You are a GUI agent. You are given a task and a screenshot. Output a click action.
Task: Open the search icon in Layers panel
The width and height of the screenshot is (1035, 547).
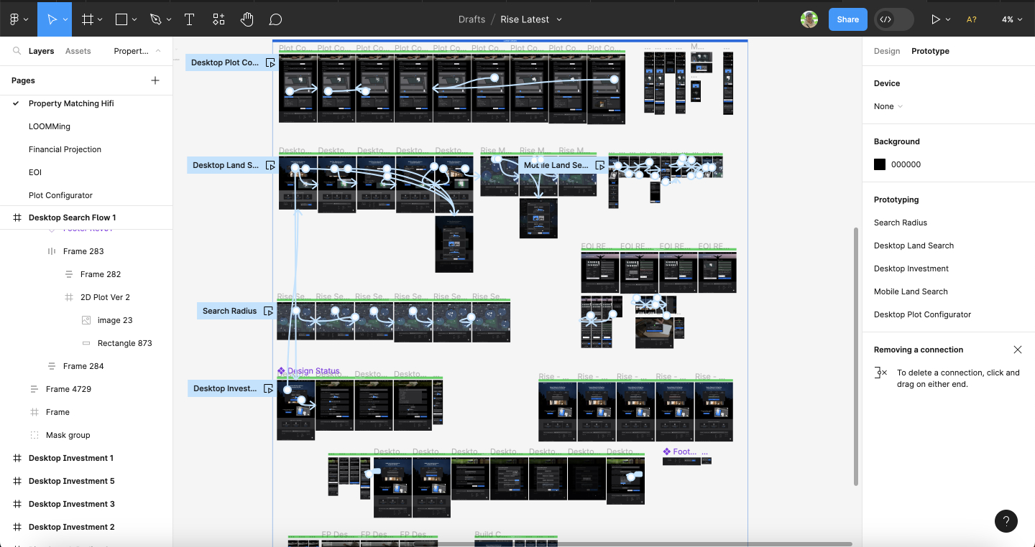click(17, 51)
